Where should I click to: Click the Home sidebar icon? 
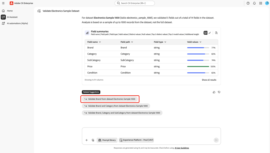tap(3, 11)
